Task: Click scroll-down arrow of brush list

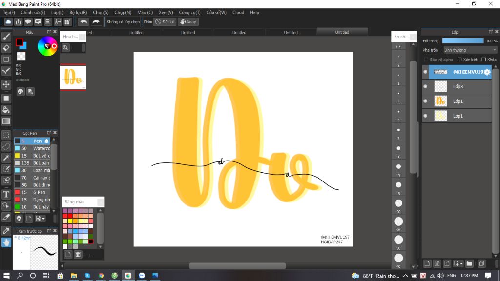Action: (54, 211)
